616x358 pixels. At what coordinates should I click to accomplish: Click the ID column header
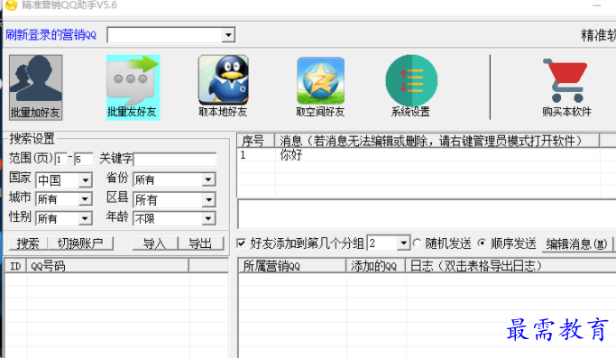coord(15,266)
